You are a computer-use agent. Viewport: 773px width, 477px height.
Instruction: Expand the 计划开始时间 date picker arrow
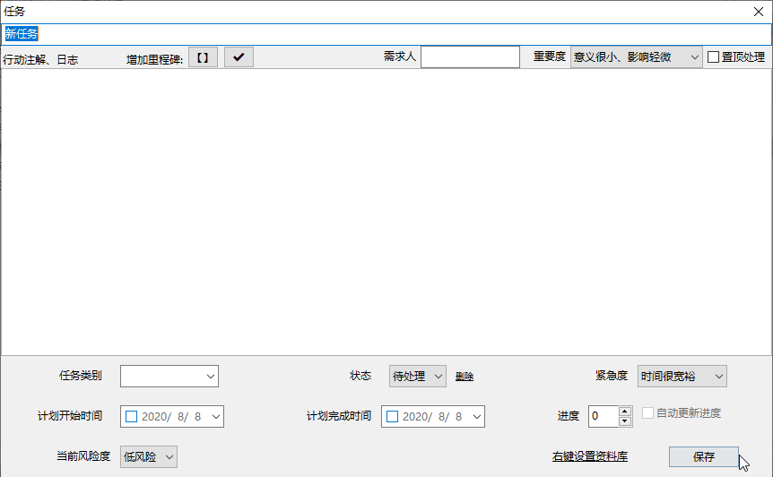tap(216, 417)
